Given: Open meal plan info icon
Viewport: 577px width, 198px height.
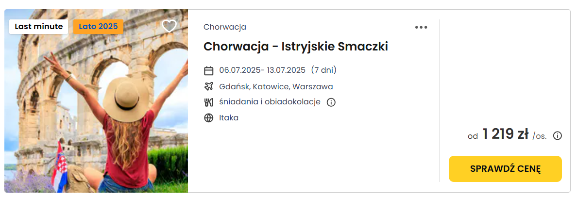Looking at the screenshot, I should point(331,102).
